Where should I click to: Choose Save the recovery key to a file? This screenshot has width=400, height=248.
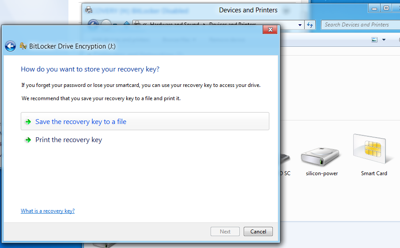pyautogui.click(x=145, y=121)
